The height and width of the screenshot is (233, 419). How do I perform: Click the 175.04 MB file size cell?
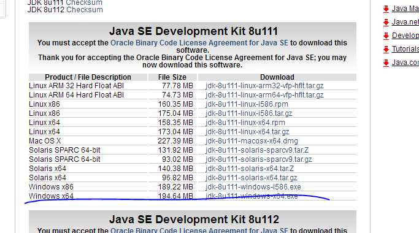click(175, 113)
